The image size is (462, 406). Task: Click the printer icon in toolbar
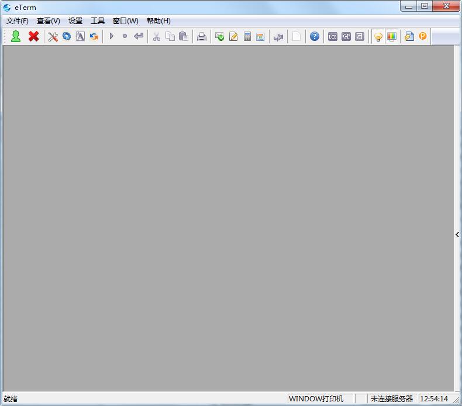202,36
